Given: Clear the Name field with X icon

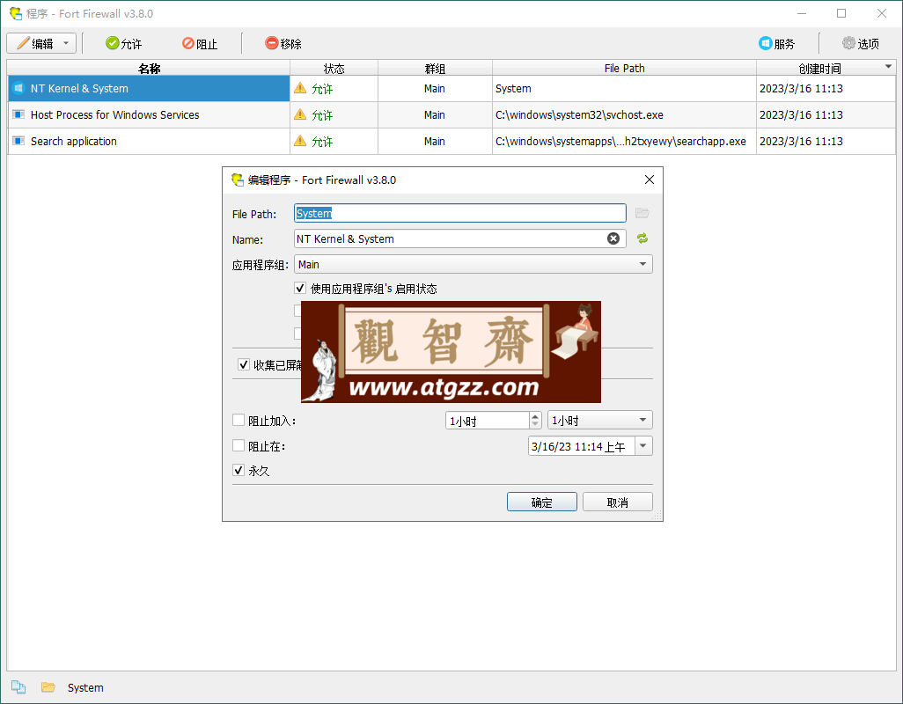Looking at the screenshot, I should 613,238.
